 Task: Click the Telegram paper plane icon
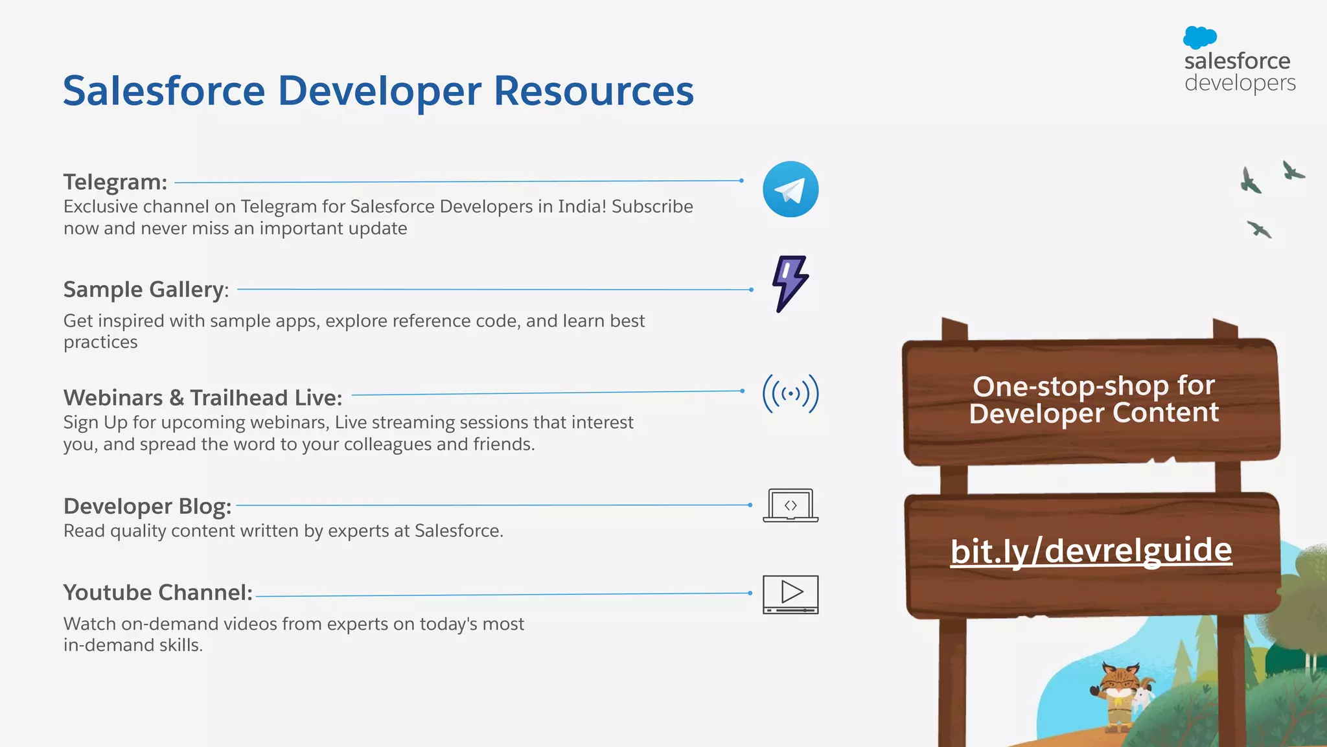point(790,189)
